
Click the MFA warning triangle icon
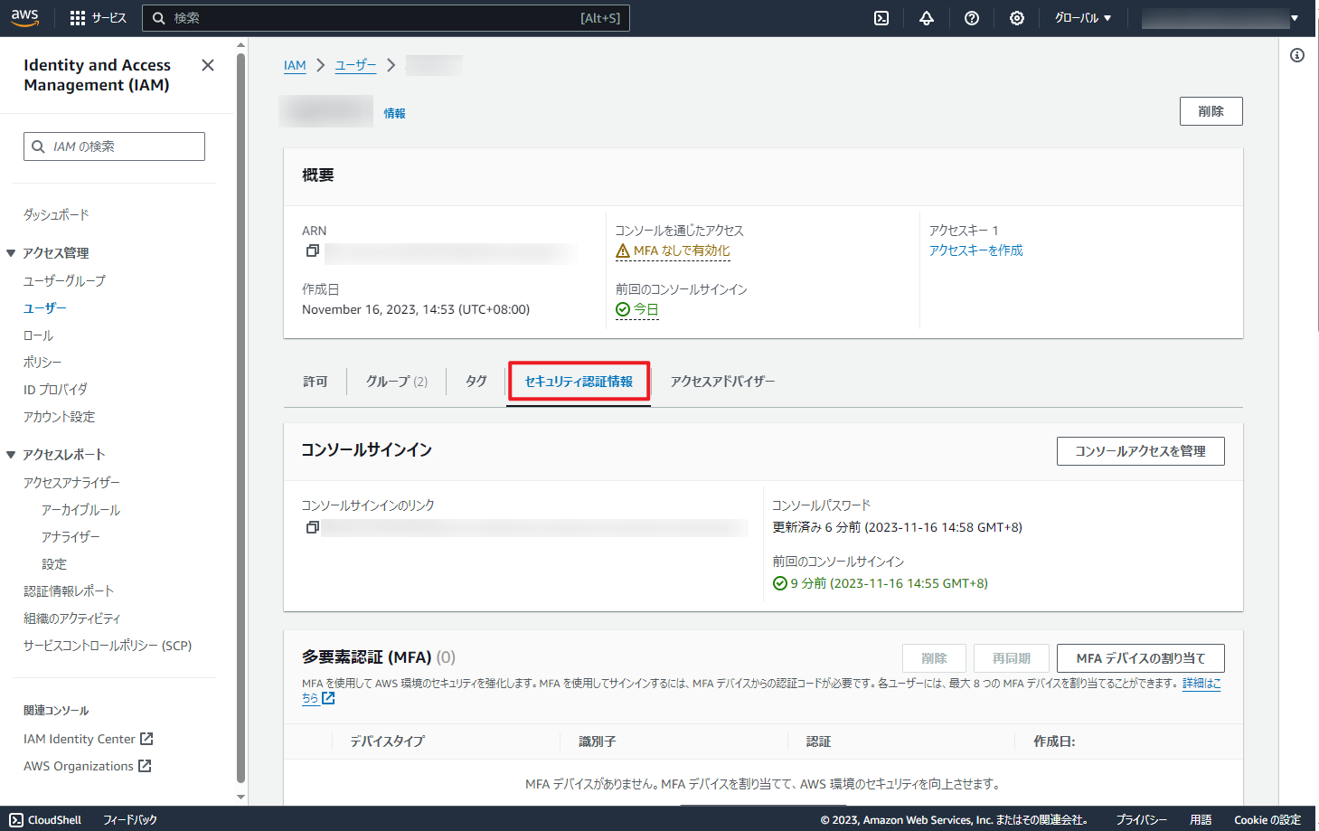(623, 251)
